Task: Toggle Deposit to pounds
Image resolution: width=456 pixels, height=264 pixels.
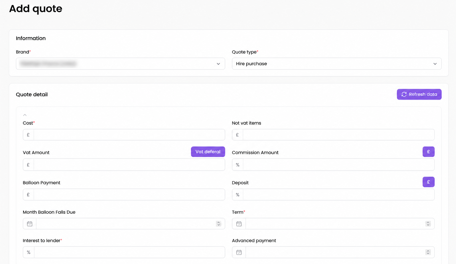Action: click(428, 182)
